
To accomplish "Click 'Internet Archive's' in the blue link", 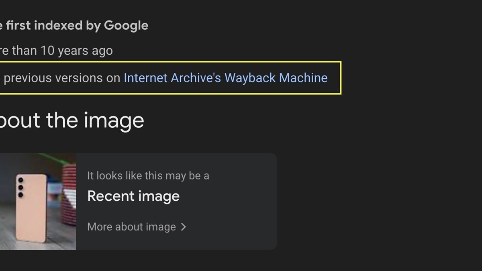I will [172, 77].
